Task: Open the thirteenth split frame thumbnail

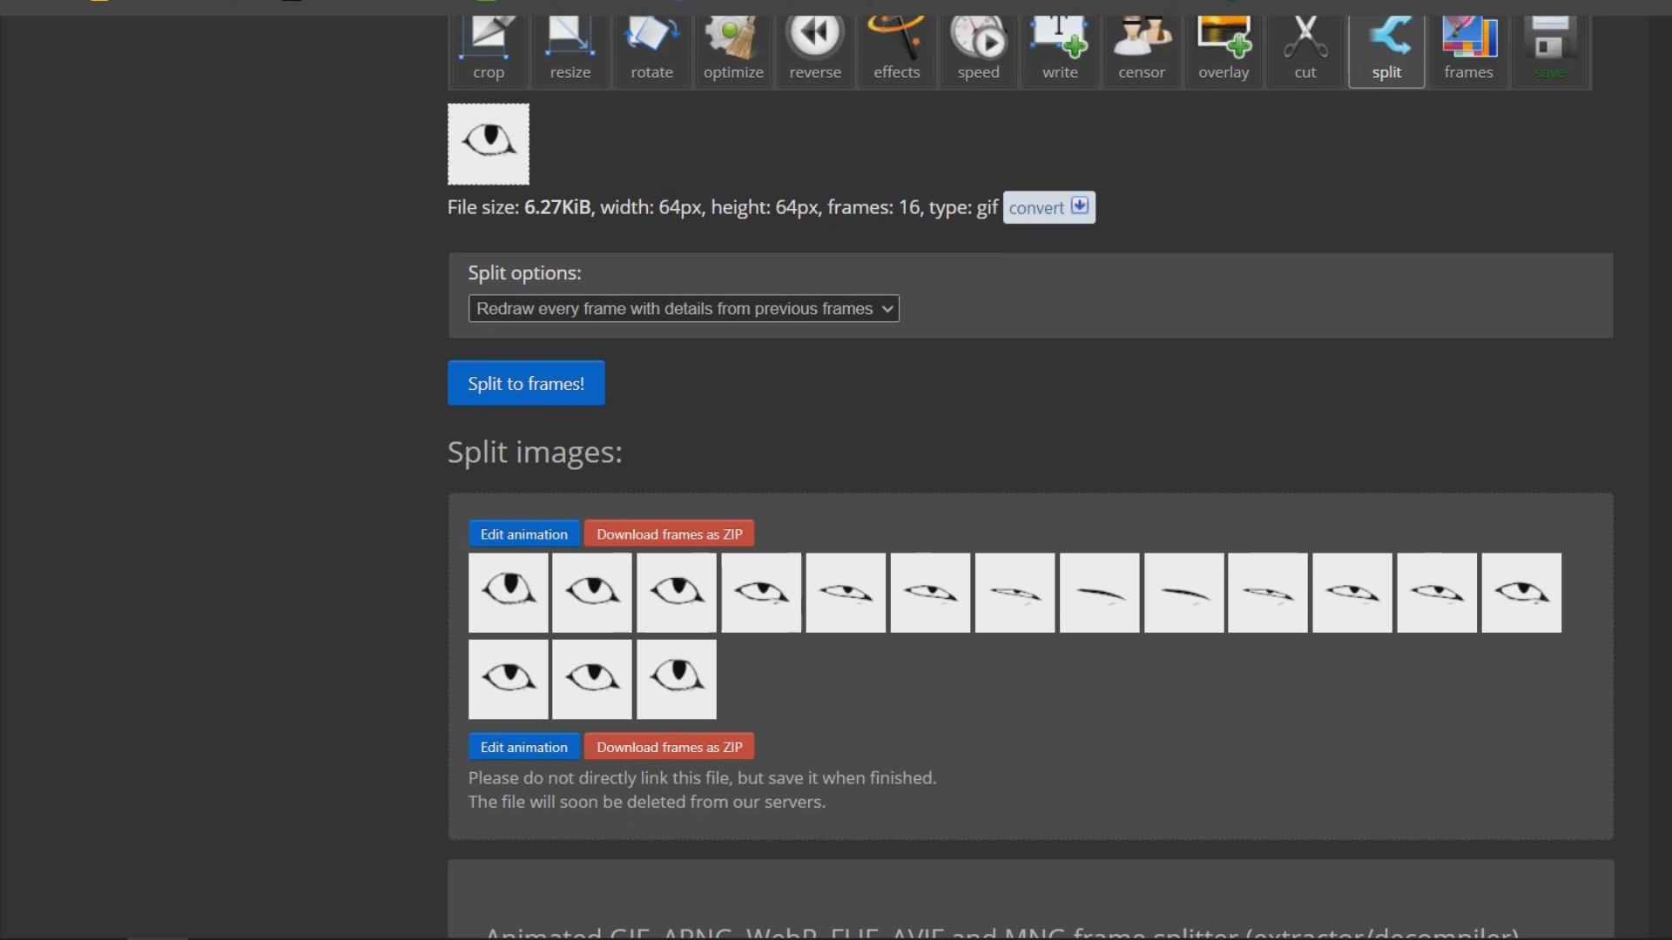Action: (x=1522, y=593)
